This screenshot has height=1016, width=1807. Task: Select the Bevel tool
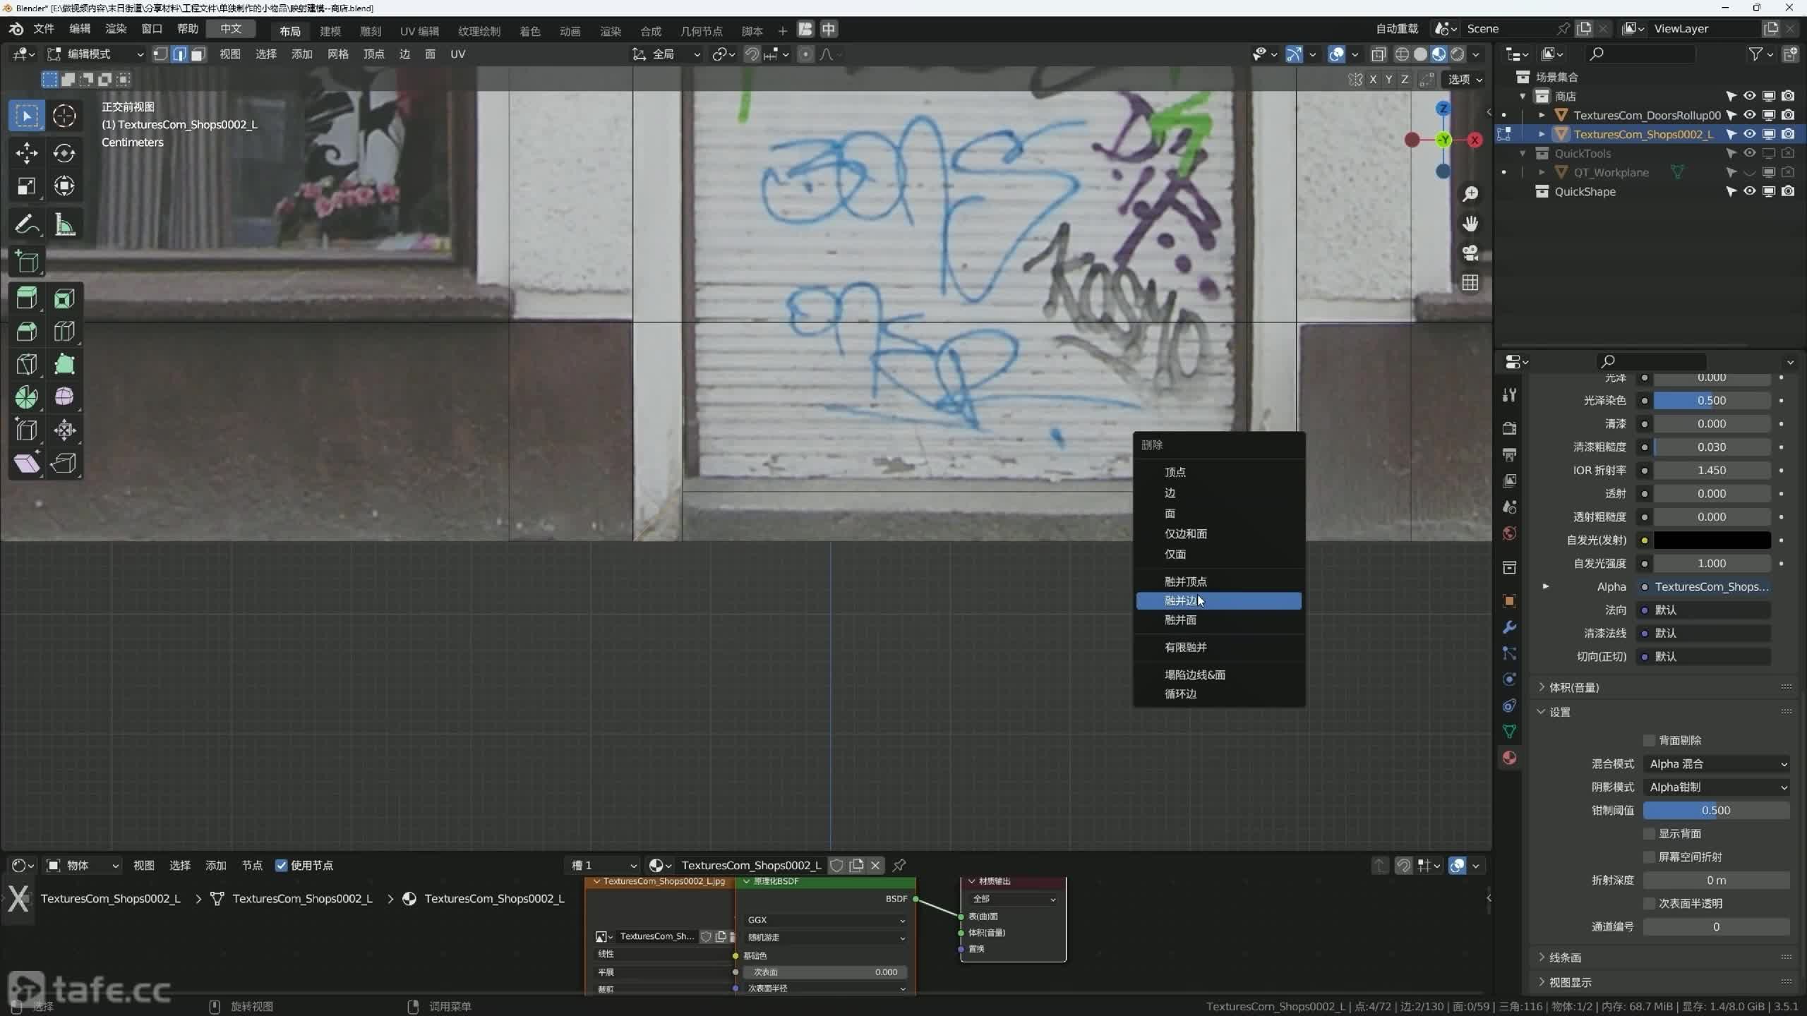26,332
